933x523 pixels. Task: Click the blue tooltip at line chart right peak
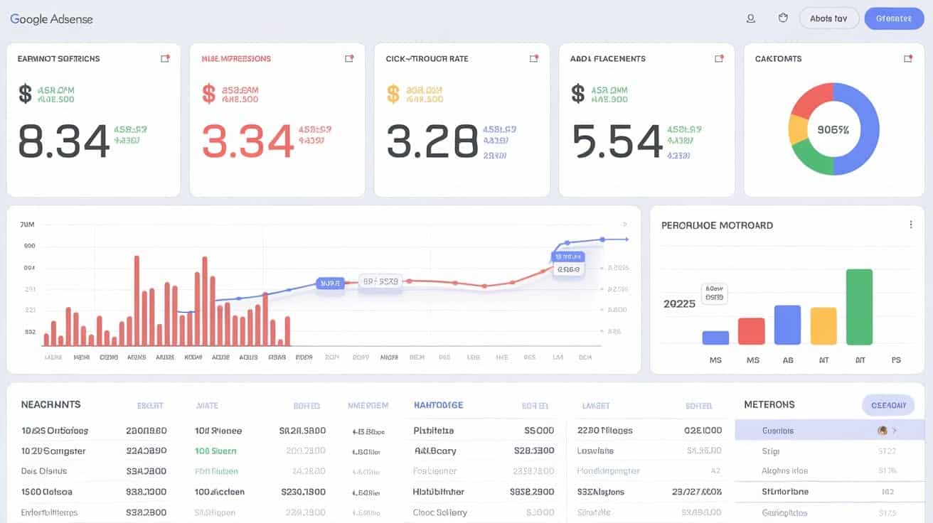tap(567, 256)
